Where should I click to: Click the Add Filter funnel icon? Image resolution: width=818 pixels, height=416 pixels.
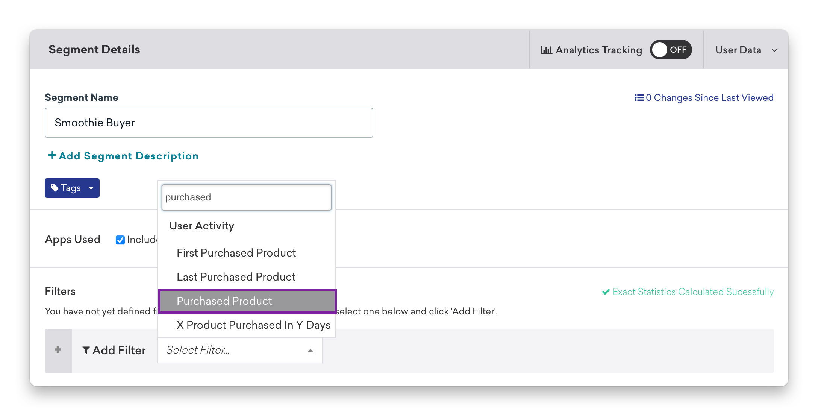pyautogui.click(x=86, y=351)
